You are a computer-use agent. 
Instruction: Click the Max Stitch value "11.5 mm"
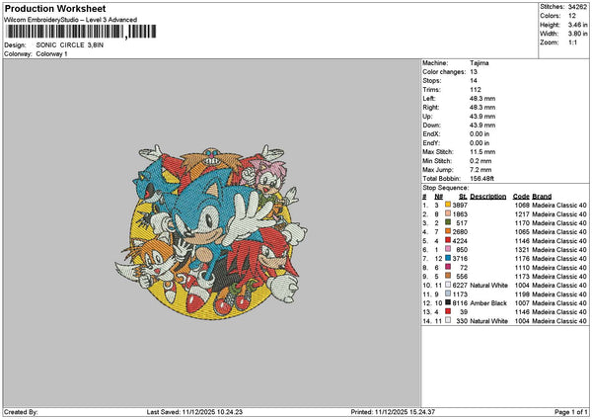tap(482, 152)
